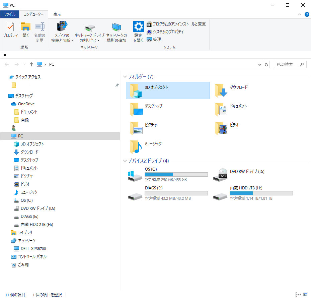Viewport: 311px width, 299px height.
Task: Minimize the ribbon with the chevron
Action: [300, 14]
